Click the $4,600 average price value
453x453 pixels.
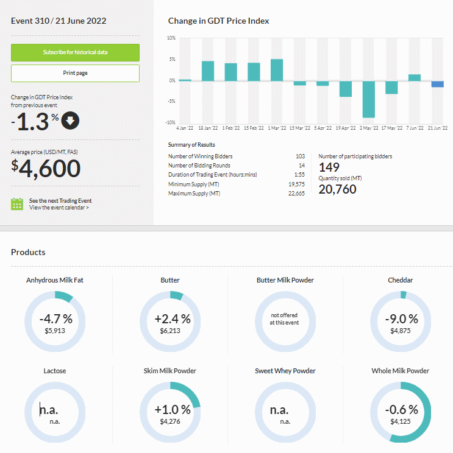click(x=46, y=169)
